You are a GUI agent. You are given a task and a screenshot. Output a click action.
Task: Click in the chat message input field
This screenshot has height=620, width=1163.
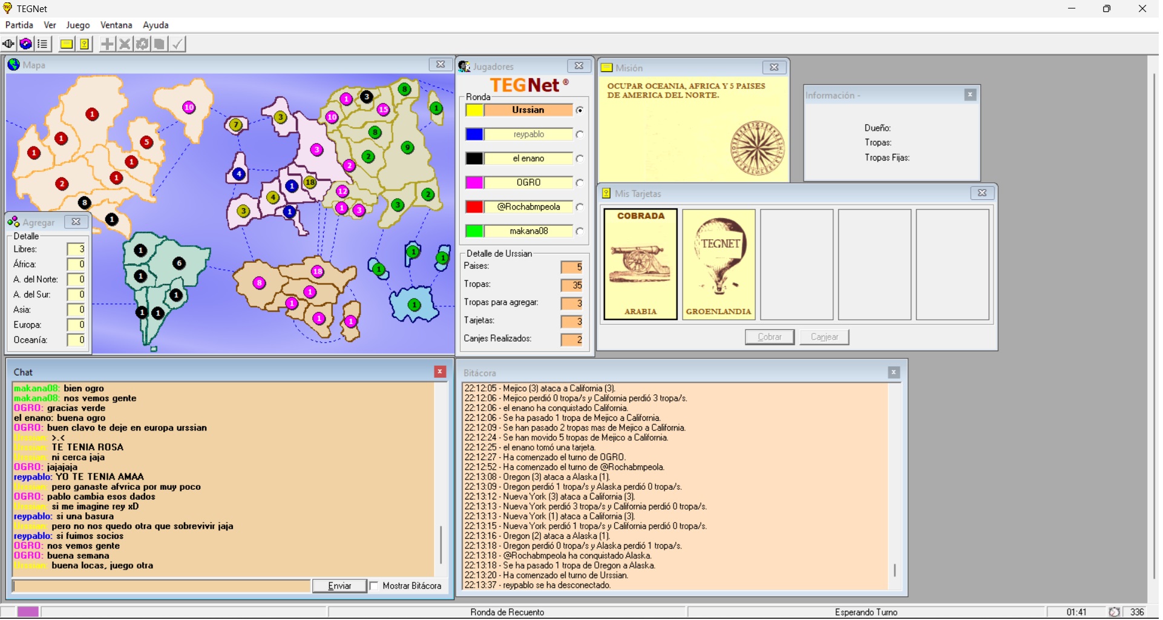click(x=162, y=586)
